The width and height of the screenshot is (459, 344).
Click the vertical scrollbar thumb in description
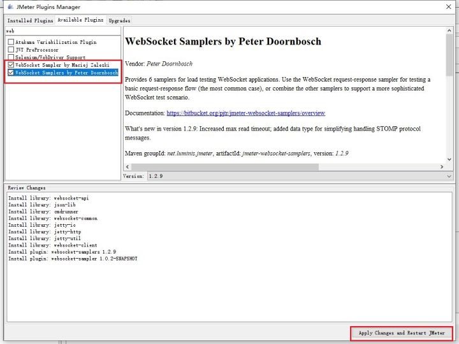(x=449, y=55)
